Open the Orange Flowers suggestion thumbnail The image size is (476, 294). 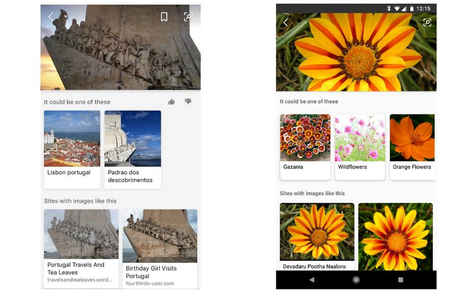pos(412,137)
